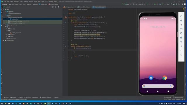Screen dimensions: 187x105
Task: Click the emulator zoom magnifier icon
Action: coord(181,42)
